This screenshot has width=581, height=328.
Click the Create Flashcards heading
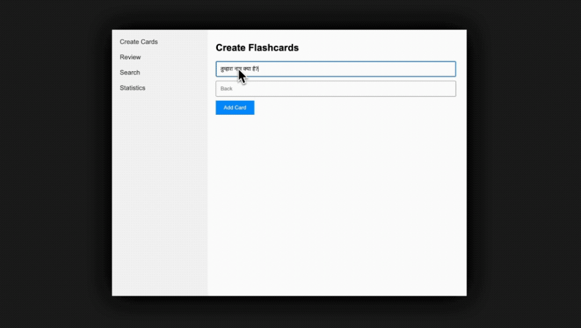(257, 48)
